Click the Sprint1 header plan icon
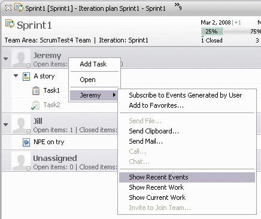 [x=10, y=24]
